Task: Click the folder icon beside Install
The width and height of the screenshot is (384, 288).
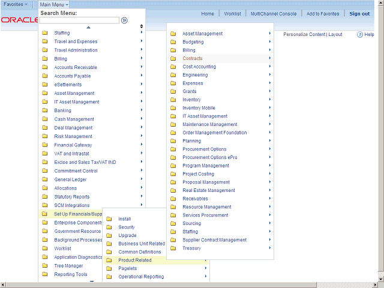Action: pyautogui.click(x=109, y=219)
